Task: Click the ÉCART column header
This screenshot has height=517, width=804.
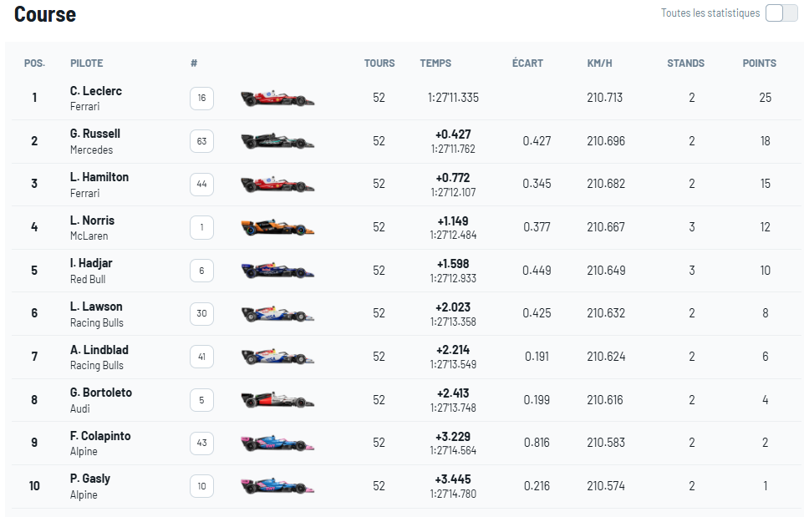Action: (527, 63)
